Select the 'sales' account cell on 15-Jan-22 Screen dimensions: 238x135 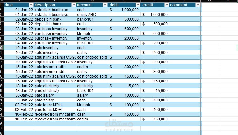click(92, 72)
